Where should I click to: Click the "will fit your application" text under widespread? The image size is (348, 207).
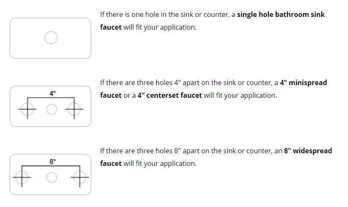coord(160,163)
